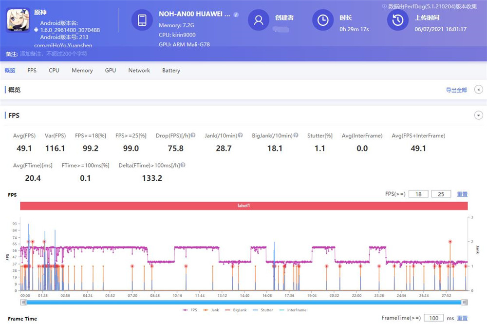Click the device phone icon

coord(142,20)
